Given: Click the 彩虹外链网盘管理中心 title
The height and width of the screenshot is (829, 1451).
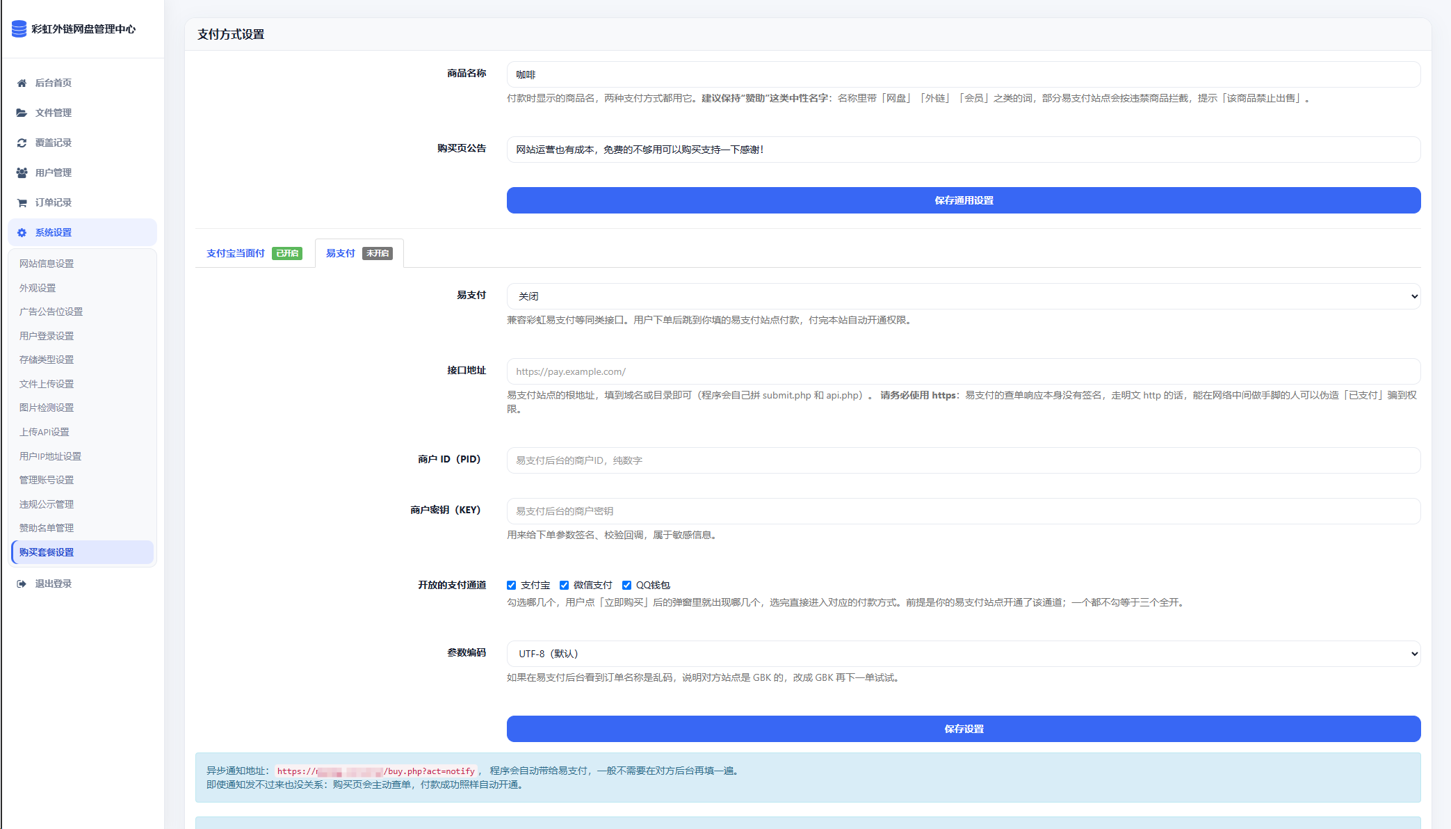Looking at the screenshot, I should point(83,29).
